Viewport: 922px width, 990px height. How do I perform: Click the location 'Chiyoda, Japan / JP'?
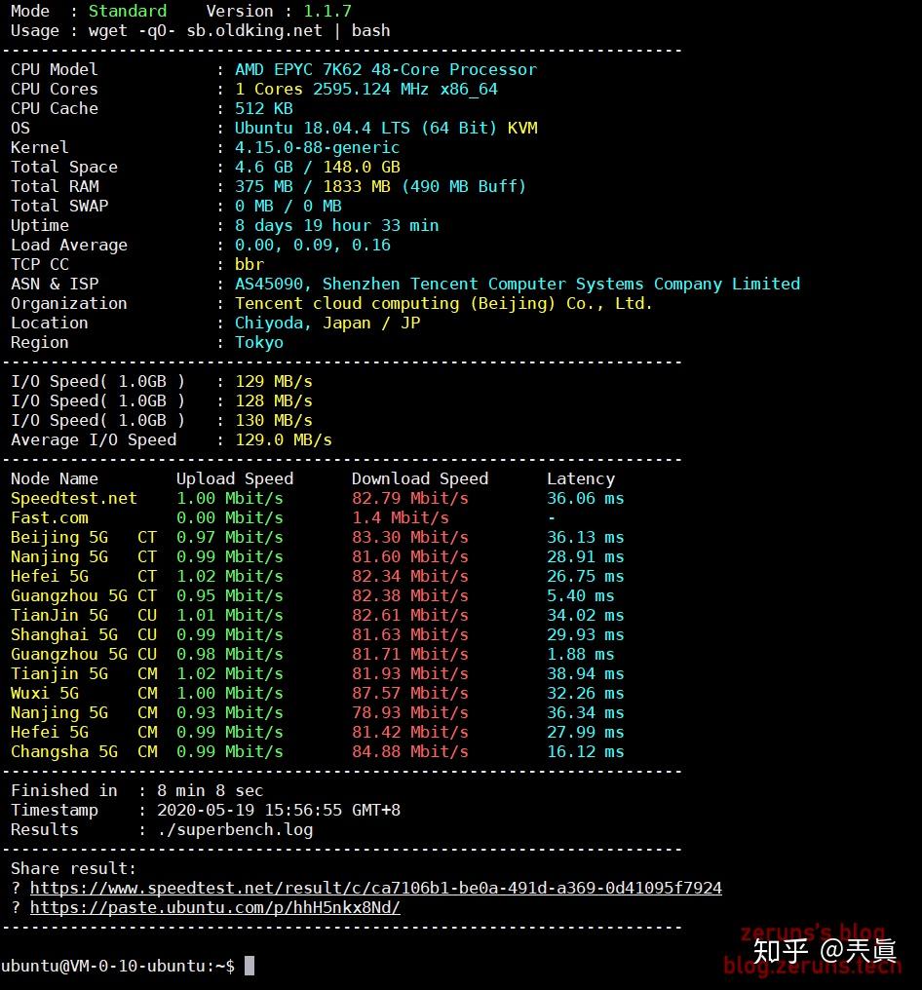[x=327, y=324]
